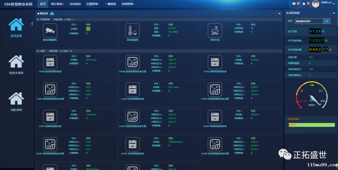Open the notification bell with 7 alerts
Screen dimensions: 338x170
(304, 4)
